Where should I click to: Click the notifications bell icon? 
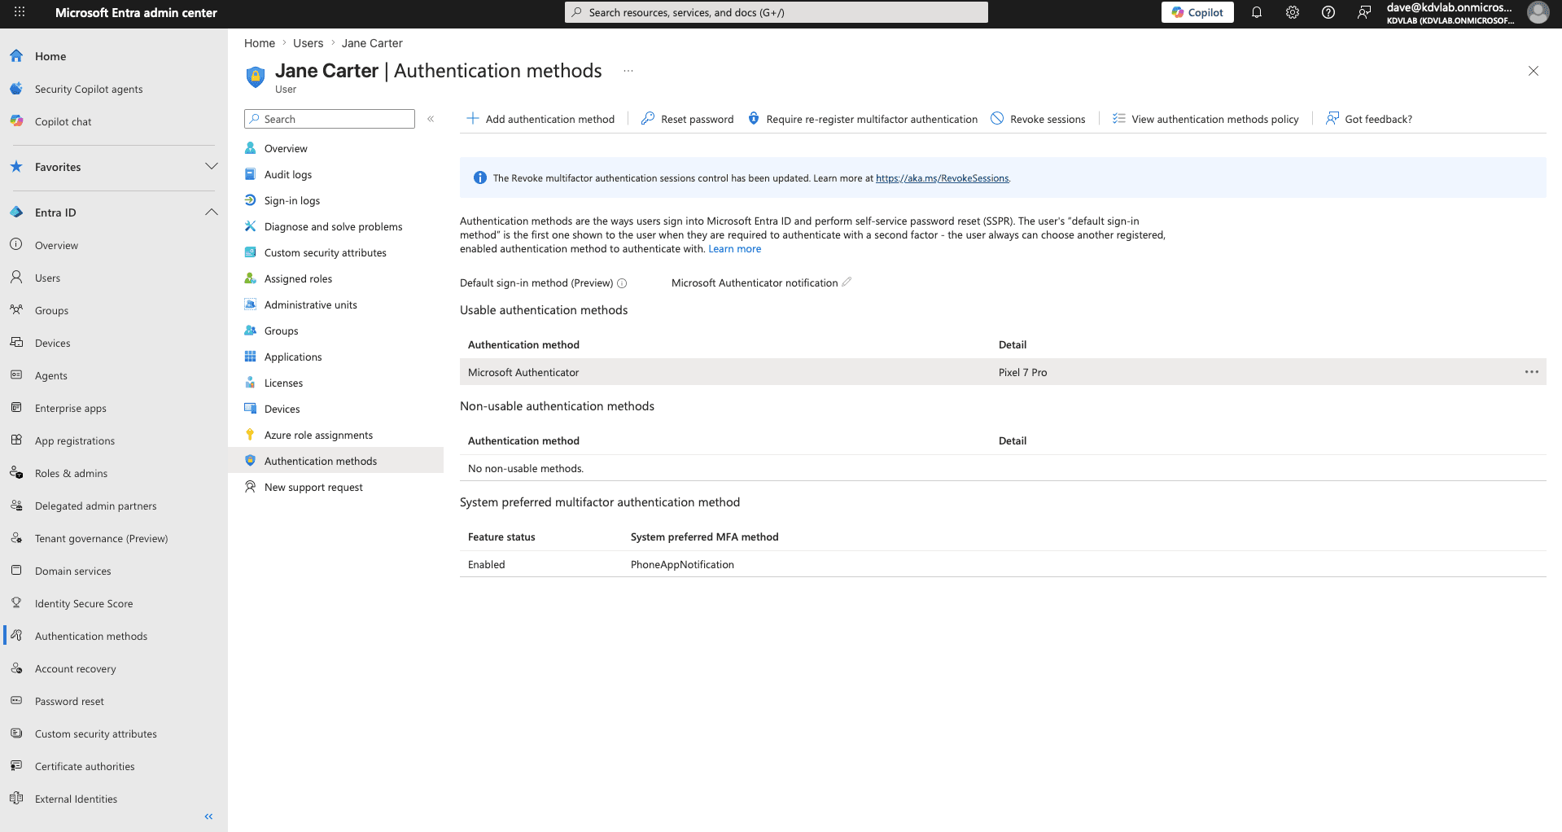(1257, 12)
